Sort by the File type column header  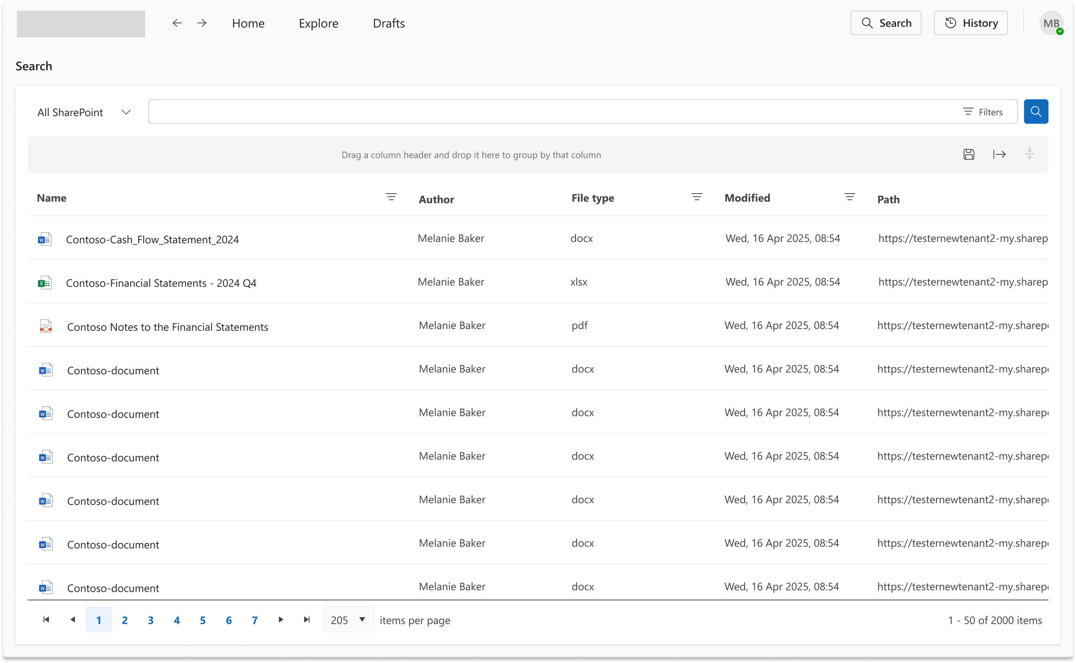point(593,198)
